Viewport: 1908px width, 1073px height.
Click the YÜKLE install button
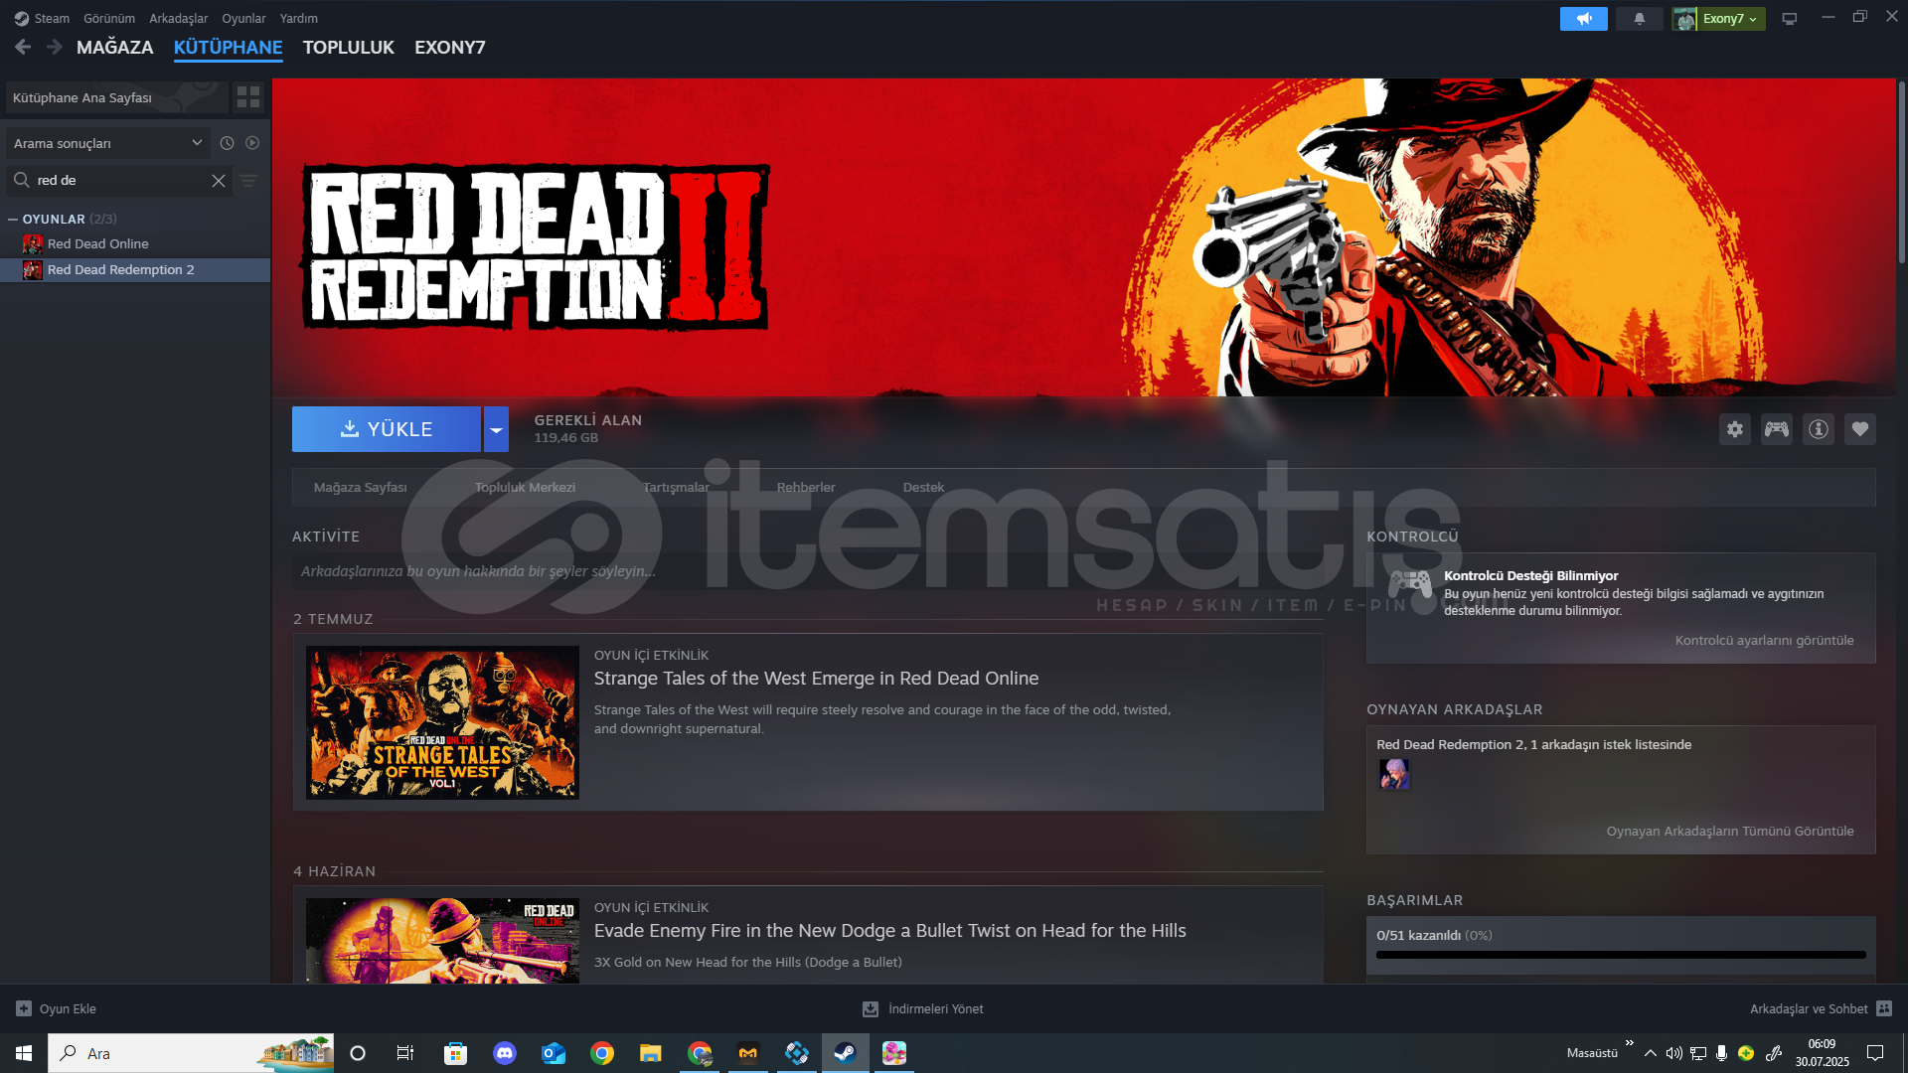coord(387,429)
